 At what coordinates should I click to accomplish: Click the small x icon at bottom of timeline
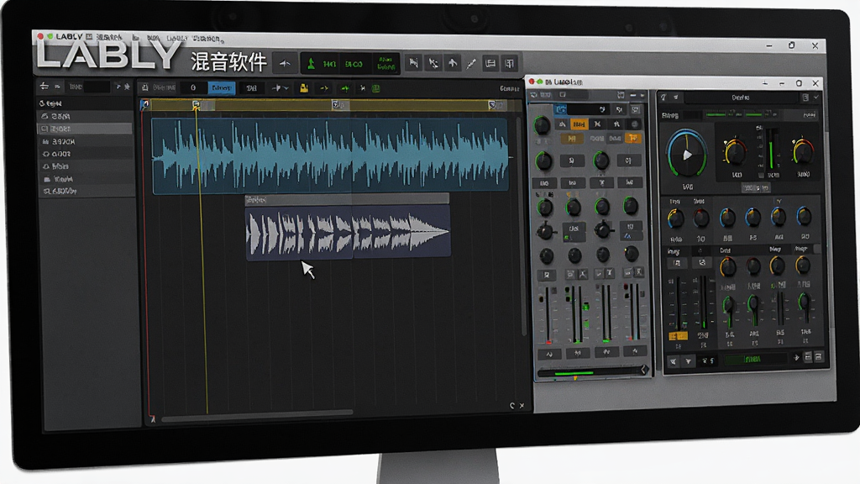click(522, 406)
